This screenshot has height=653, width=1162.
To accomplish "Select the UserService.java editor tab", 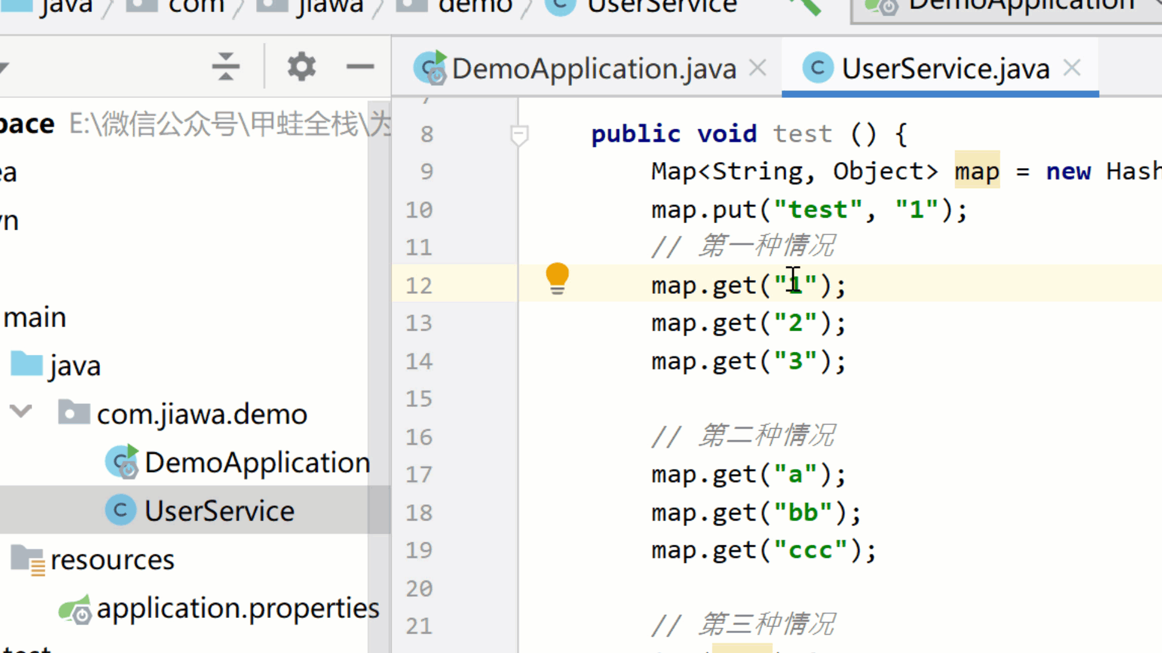I will coord(945,68).
